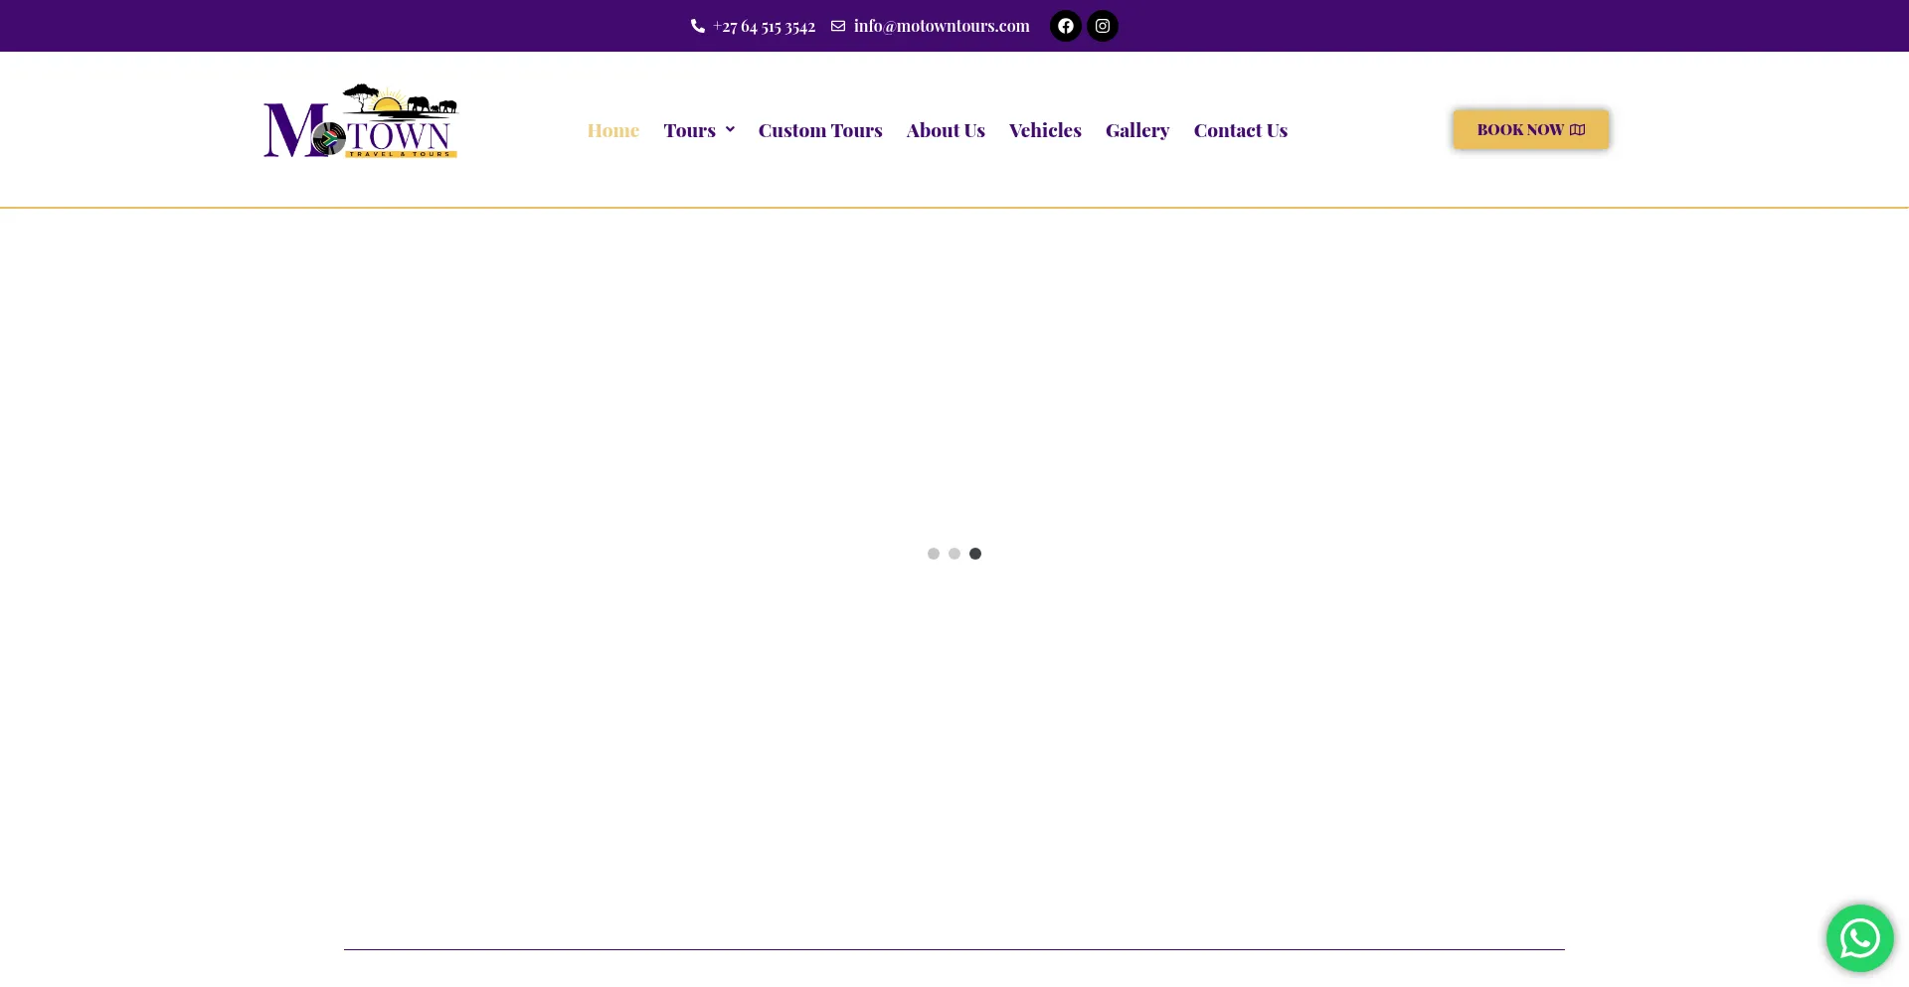This screenshot has height=987, width=1909.
Task: Open the Custom Tours page
Action: click(x=819, y=129)
